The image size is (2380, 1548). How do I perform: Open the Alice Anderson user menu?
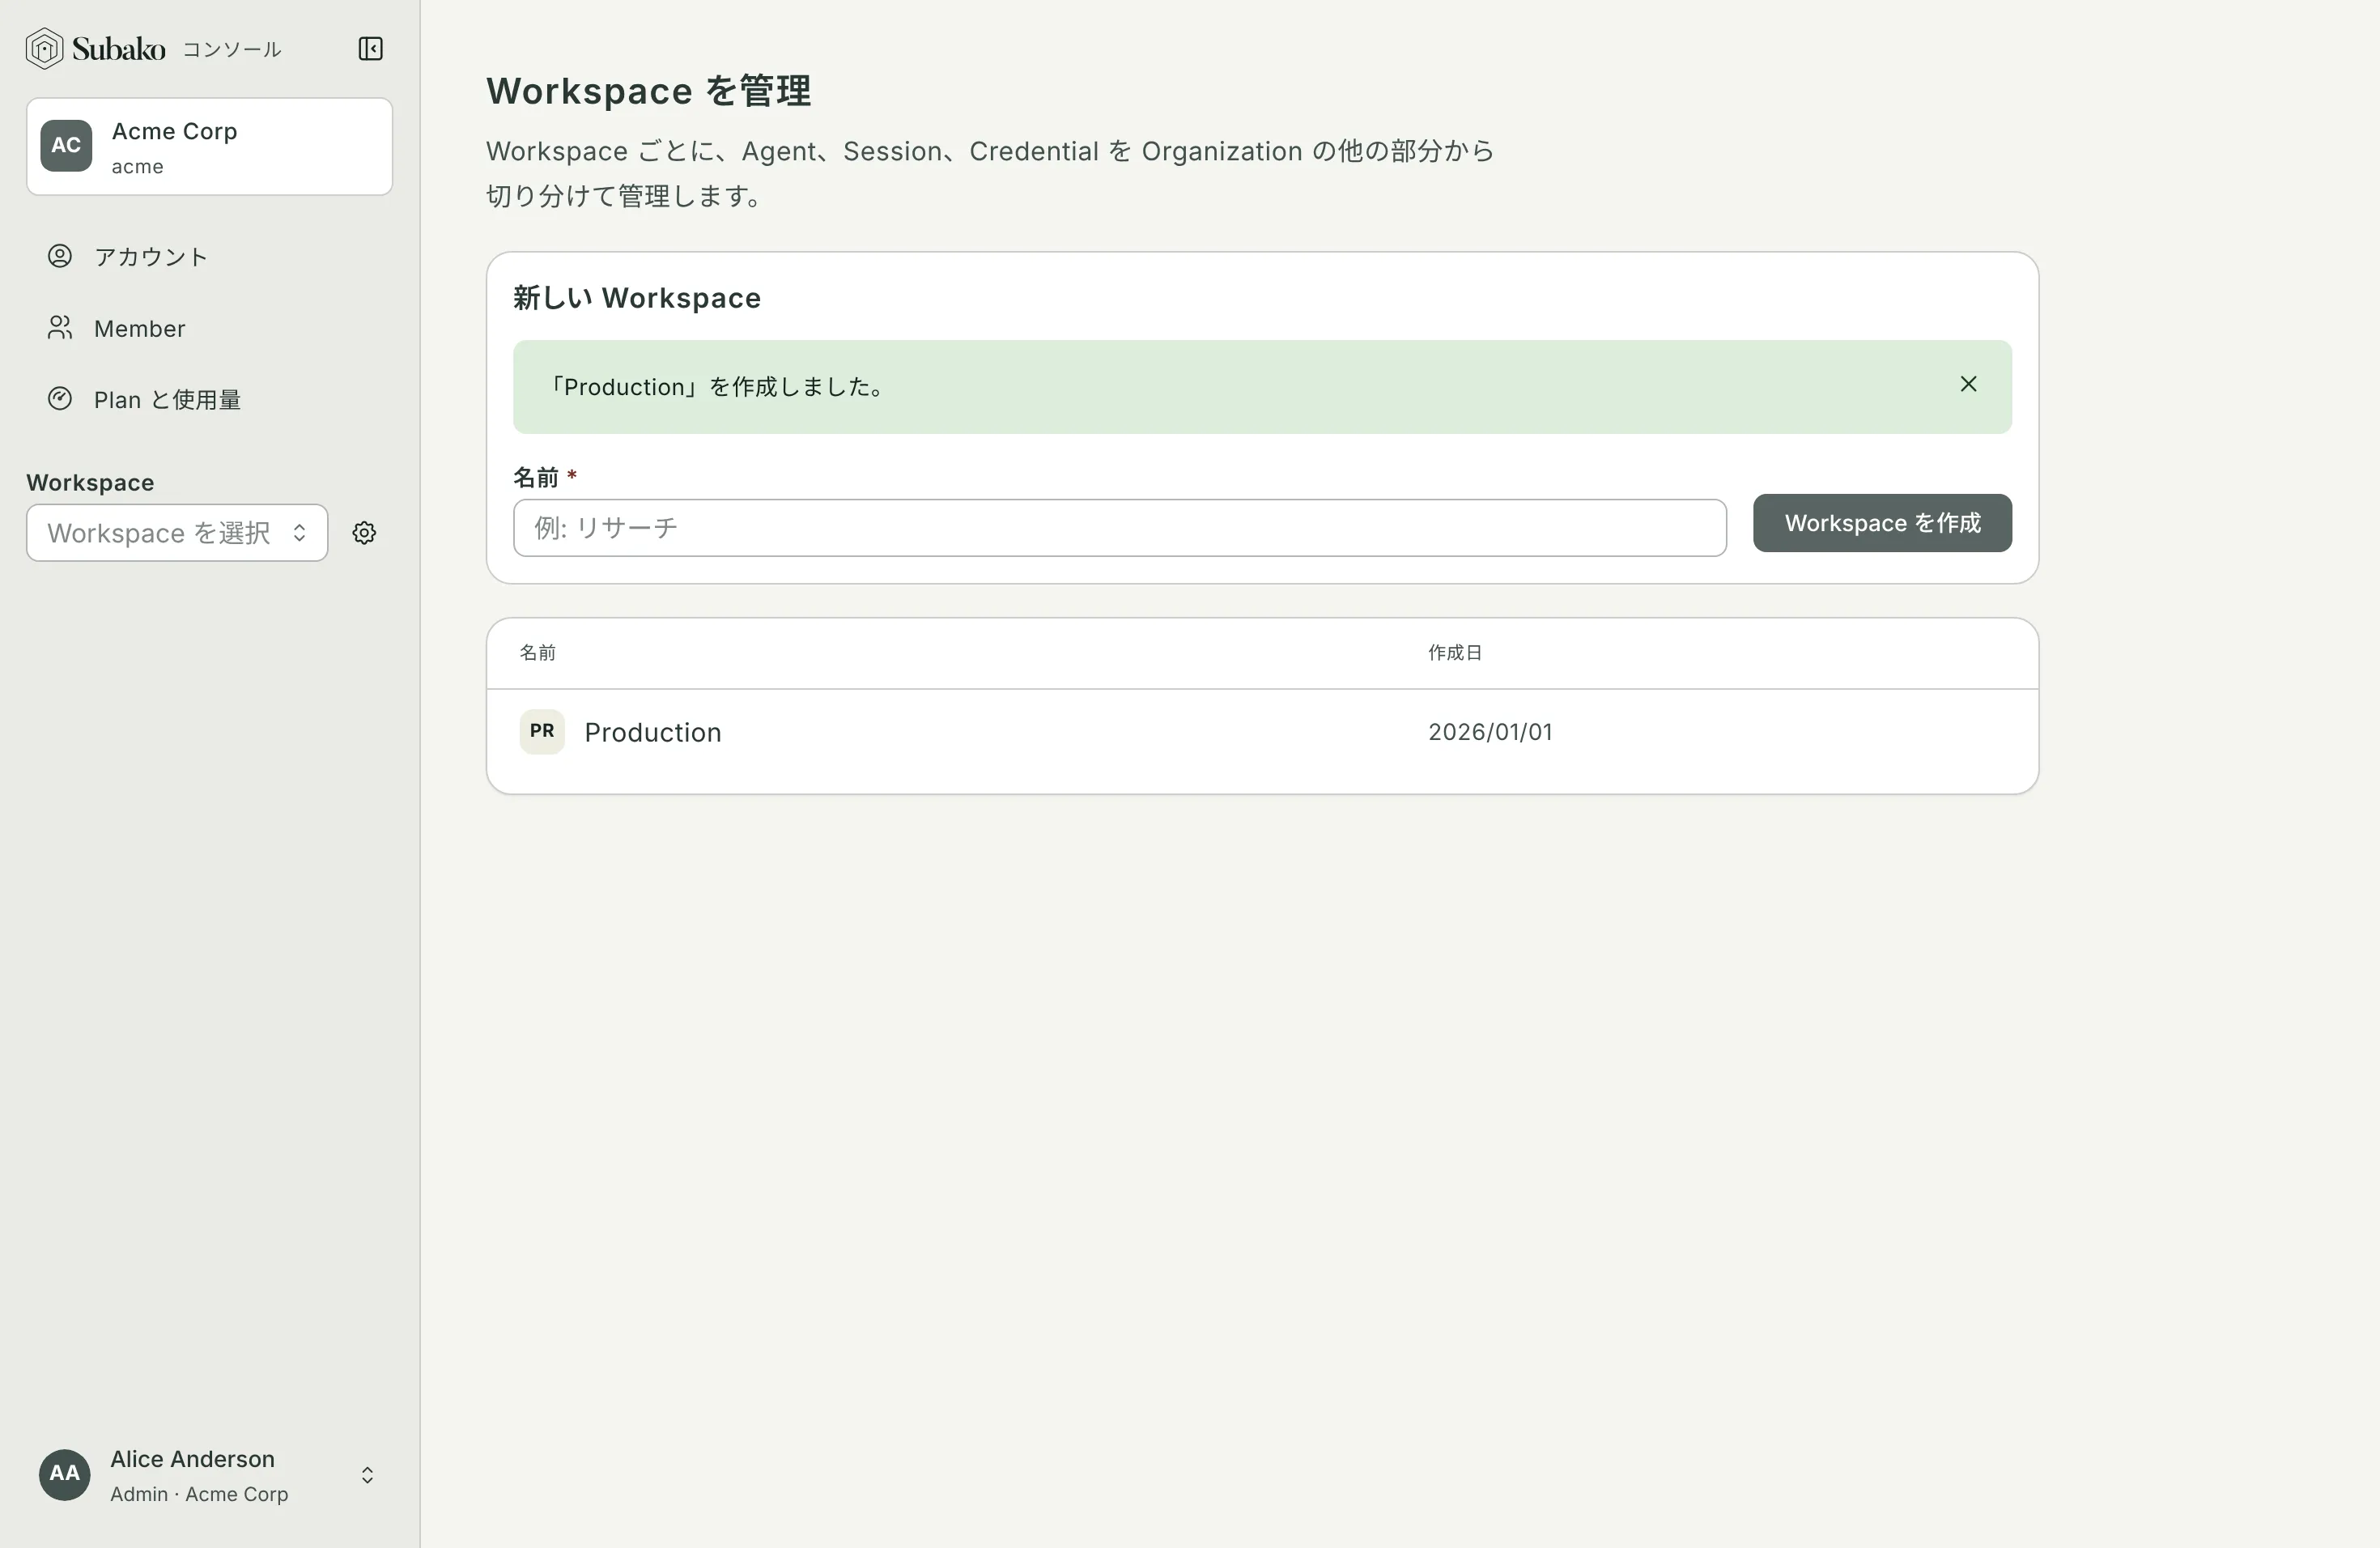pos(209,1475)
